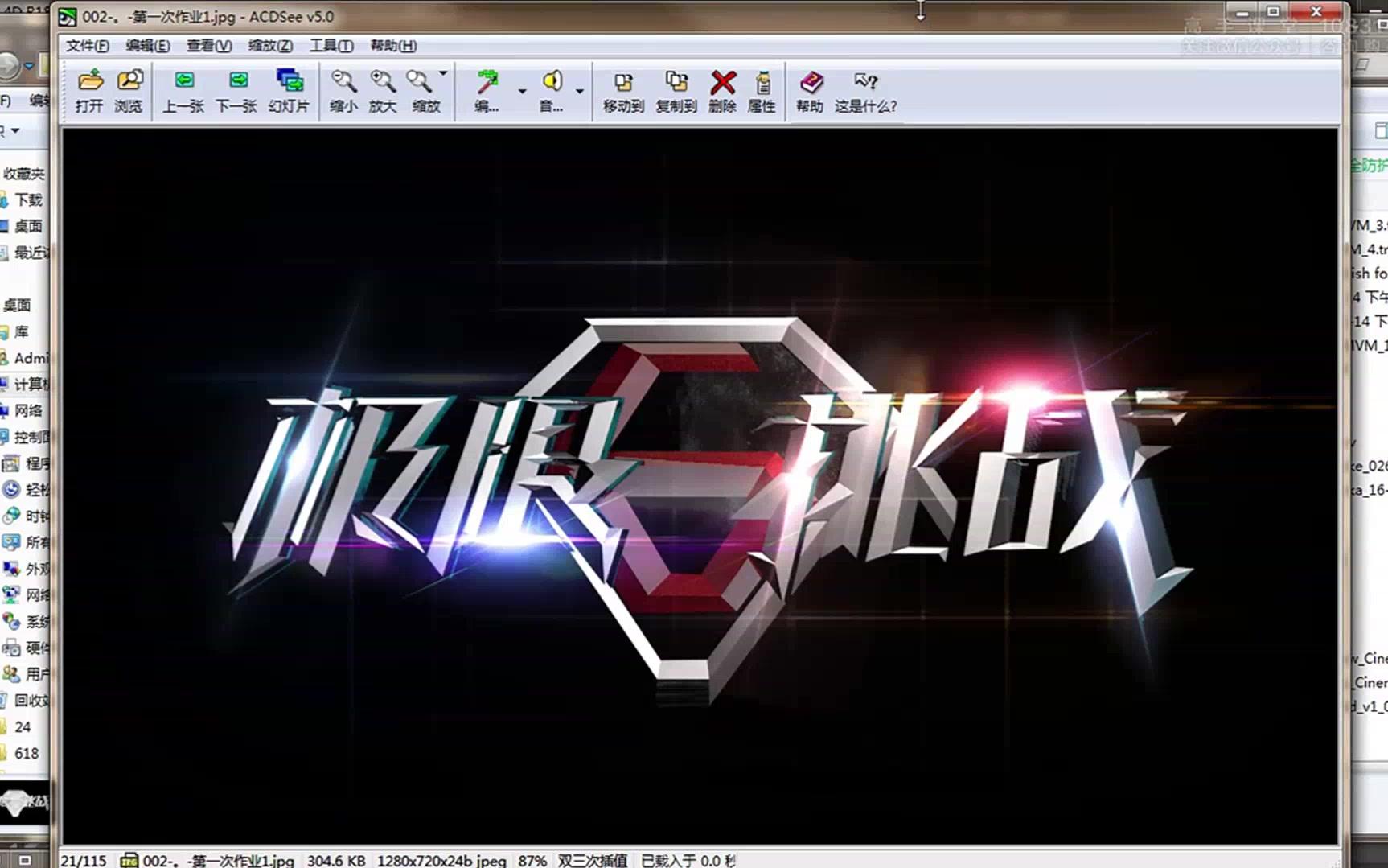Open the 帮助 help book icon
This screenshot has height=868, width=1388.
[811, 81]
